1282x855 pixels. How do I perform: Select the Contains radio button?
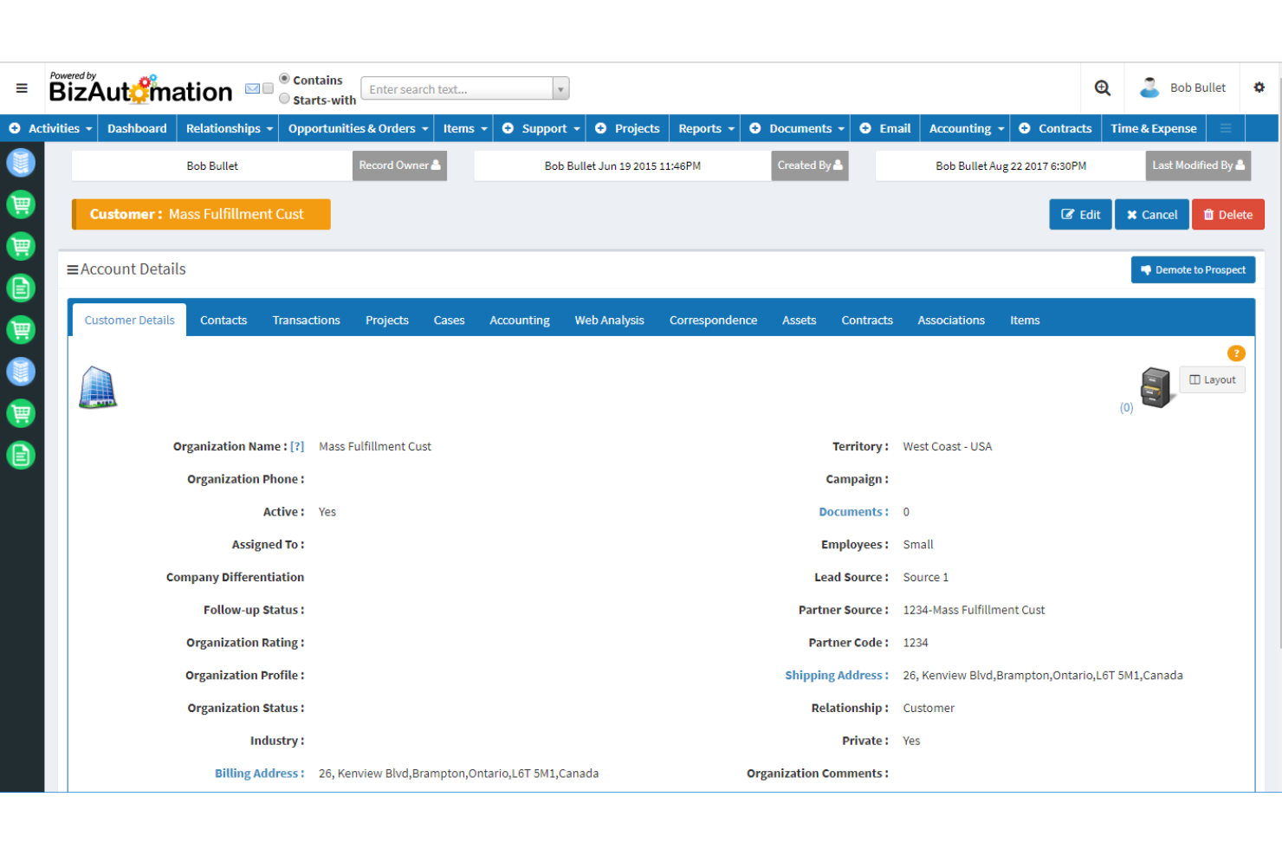(284, 78)
